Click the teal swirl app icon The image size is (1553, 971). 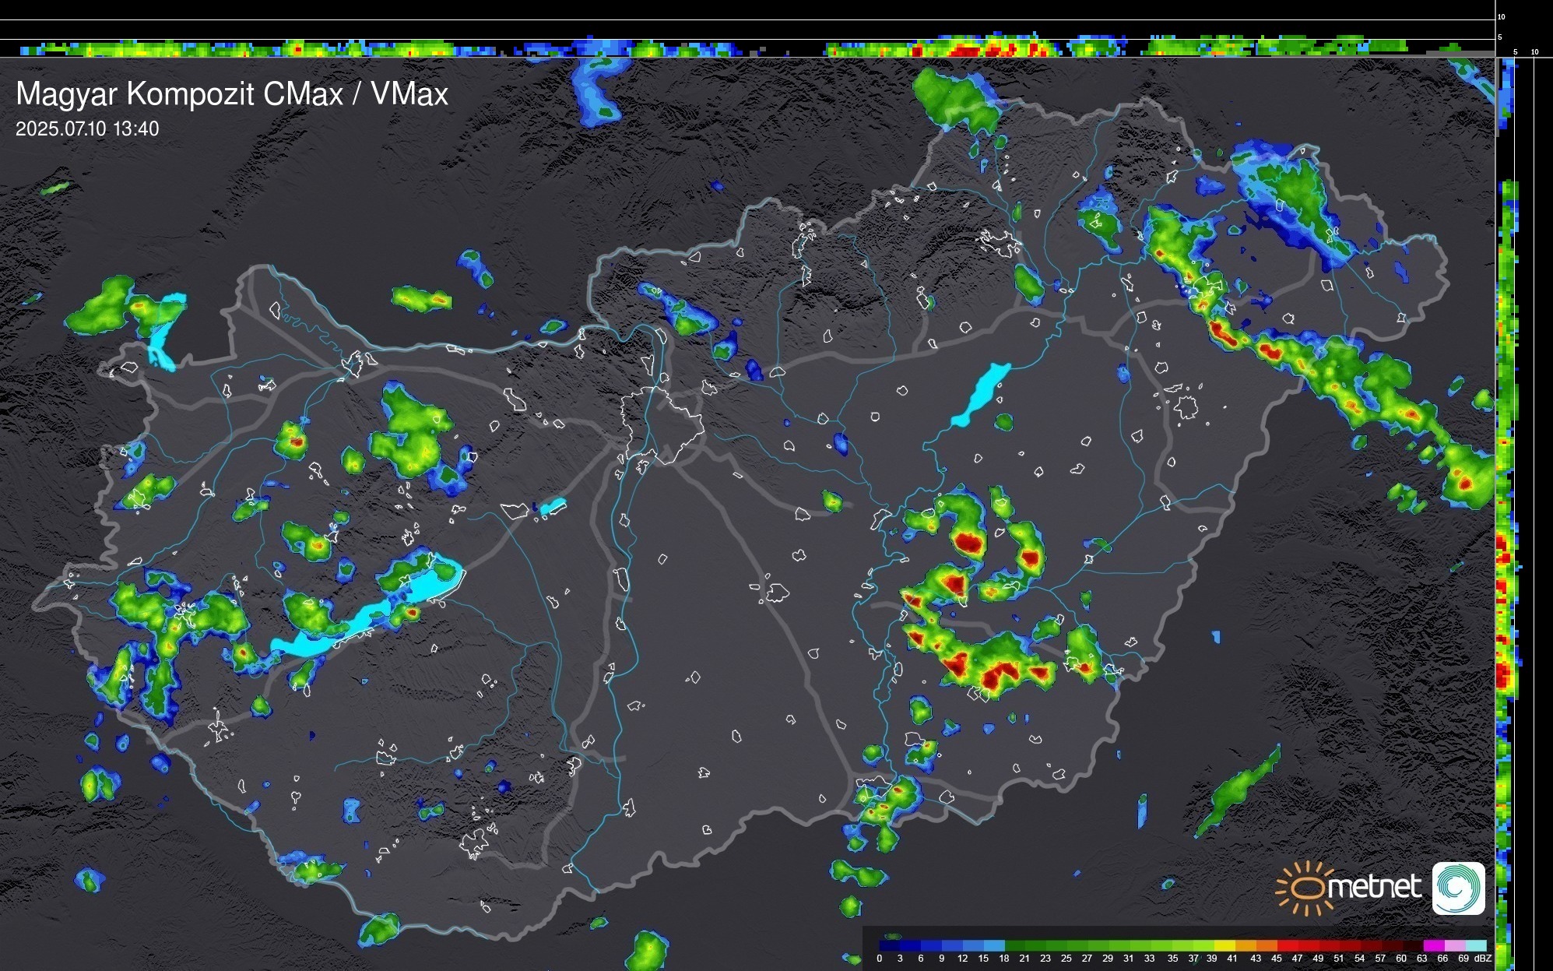1458,888
